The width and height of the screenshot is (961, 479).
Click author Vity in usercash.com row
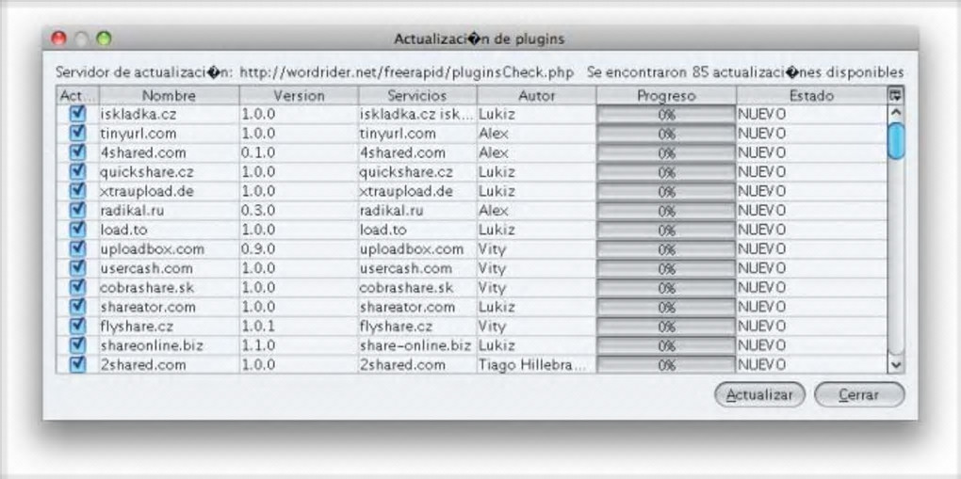[x=536, y=268]
